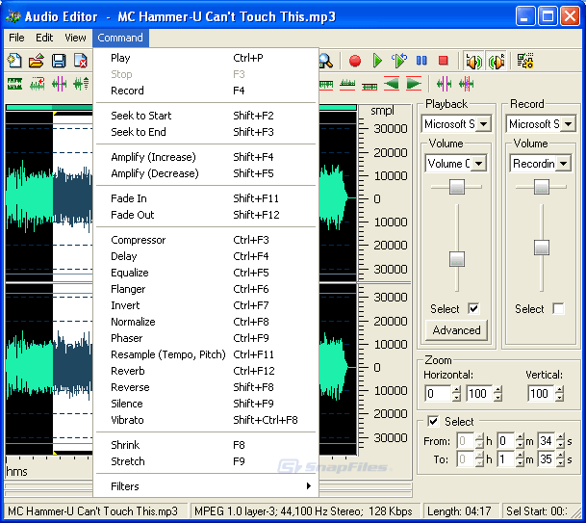Create a new audio file with the toolbar icon

pos(14,61)
